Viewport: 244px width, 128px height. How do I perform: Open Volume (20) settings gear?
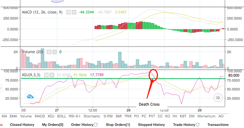point(49,52)
